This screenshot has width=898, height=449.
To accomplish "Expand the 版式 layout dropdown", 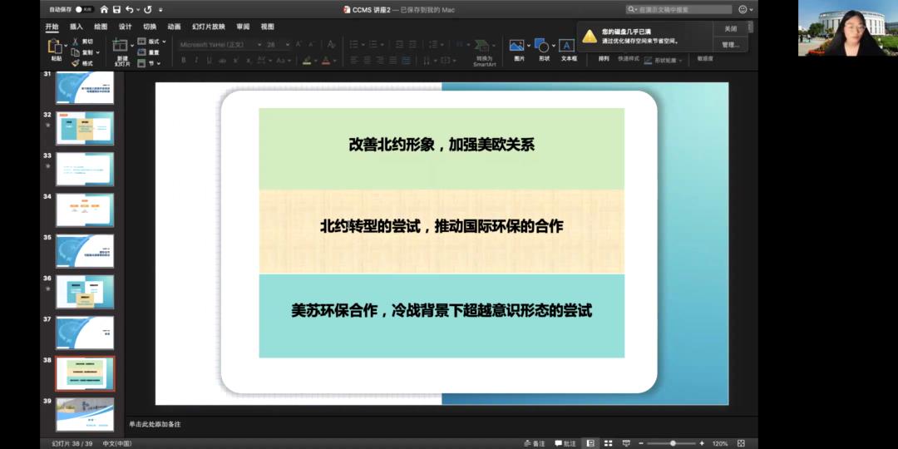I will (x=164, y=42).
